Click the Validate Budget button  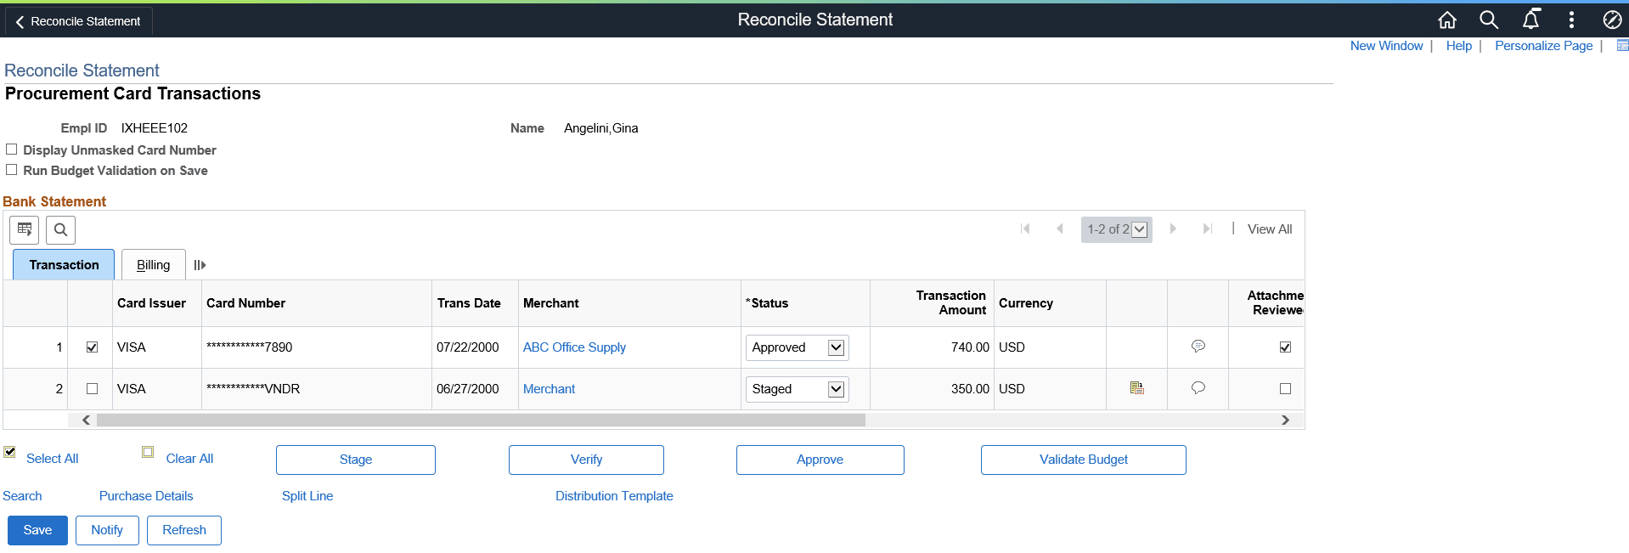click(1084, 460)
